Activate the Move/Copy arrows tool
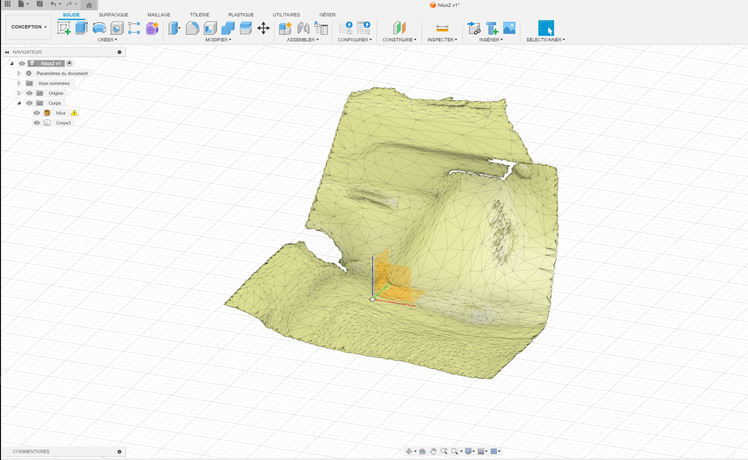Image resolution: width=748 pixels, height=460 pixels. (x=263, y=28)
